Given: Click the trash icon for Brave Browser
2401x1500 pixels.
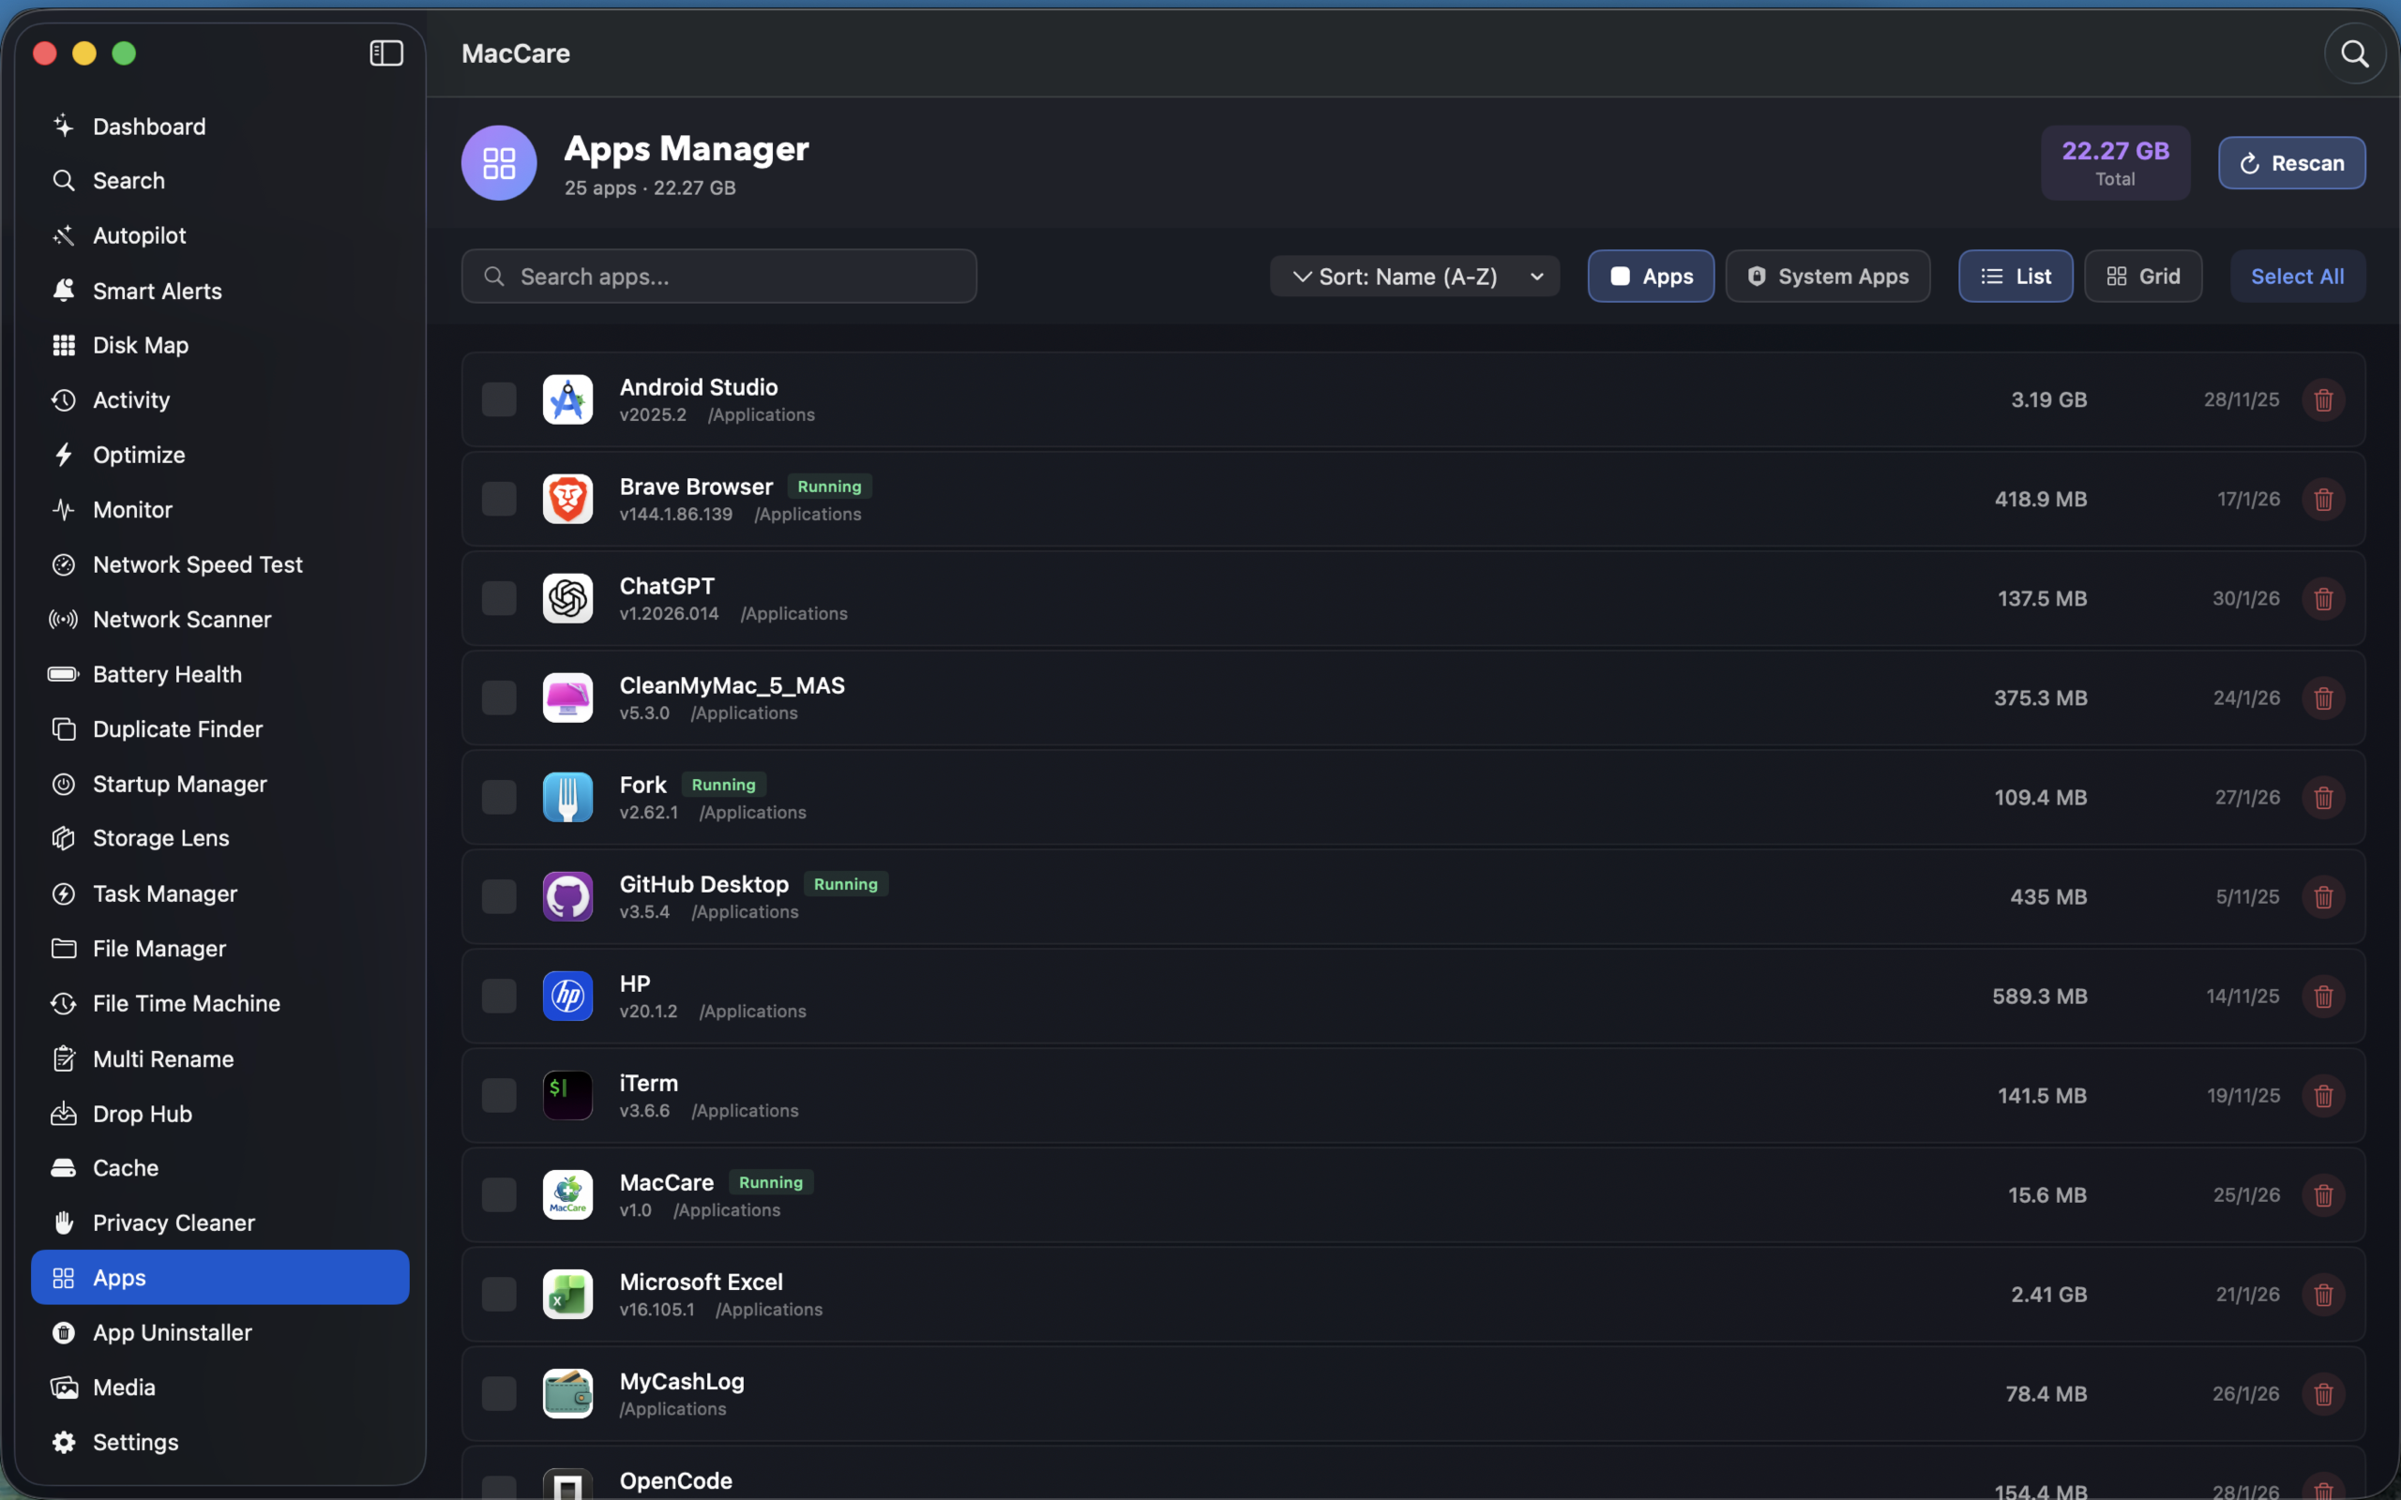Looking at the screenshot, I should (x=2322, y=499).
